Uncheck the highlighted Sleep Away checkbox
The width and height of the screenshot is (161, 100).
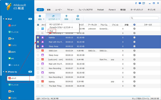click(38, 46)
